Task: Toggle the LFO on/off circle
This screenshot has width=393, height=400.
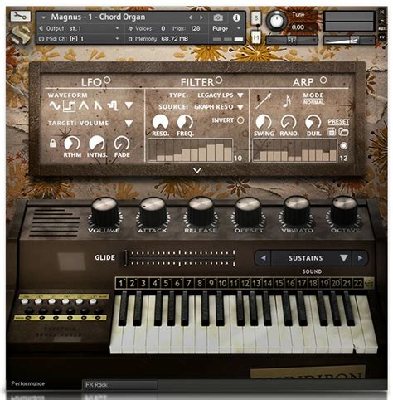Action: 107,80
